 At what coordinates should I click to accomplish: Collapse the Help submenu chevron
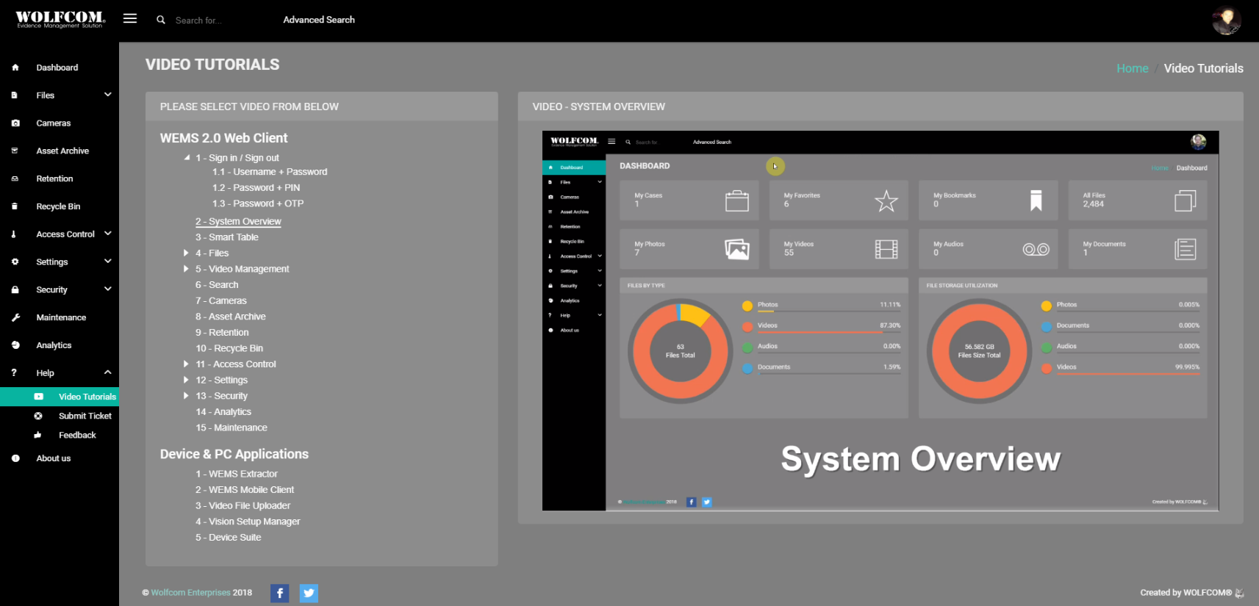point(108,372)
